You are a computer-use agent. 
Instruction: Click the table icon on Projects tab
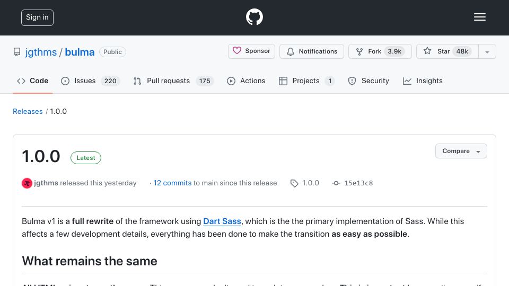(283, 81)
